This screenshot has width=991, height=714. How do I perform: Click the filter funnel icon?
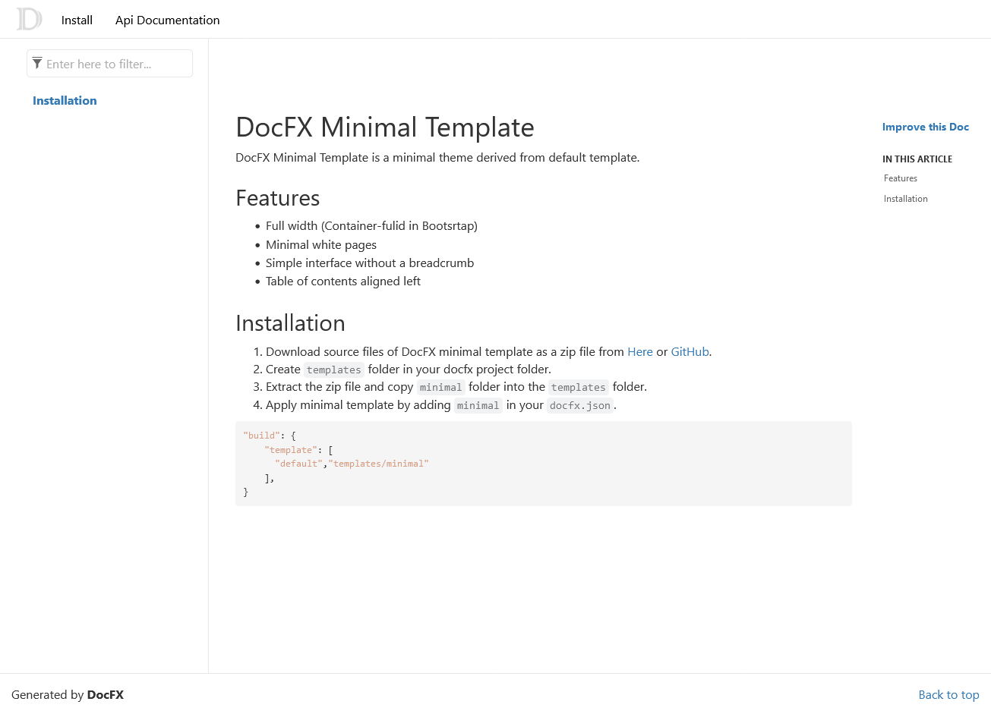pyautogui.click(x=37, y=63)
